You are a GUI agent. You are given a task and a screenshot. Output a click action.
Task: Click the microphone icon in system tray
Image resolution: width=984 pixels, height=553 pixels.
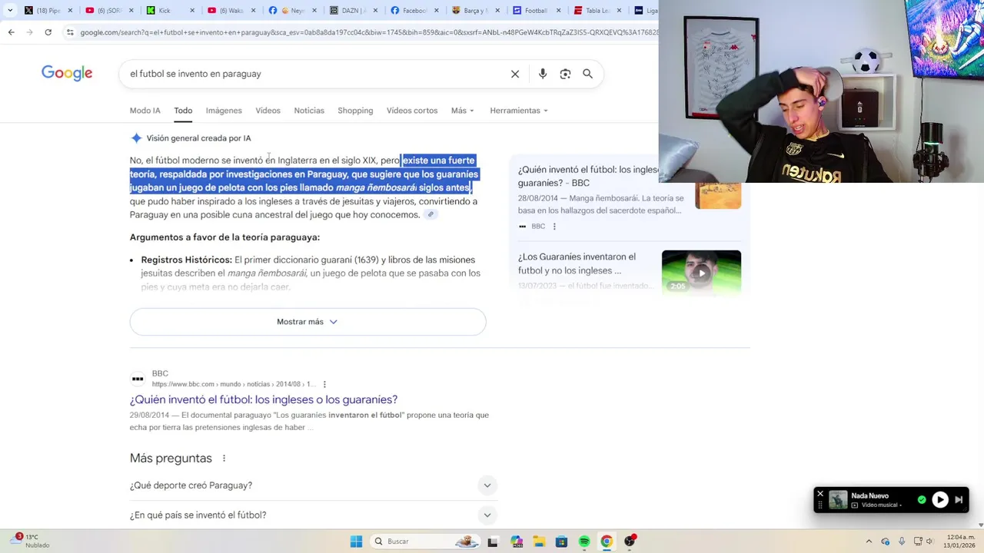tap(902, 541)
